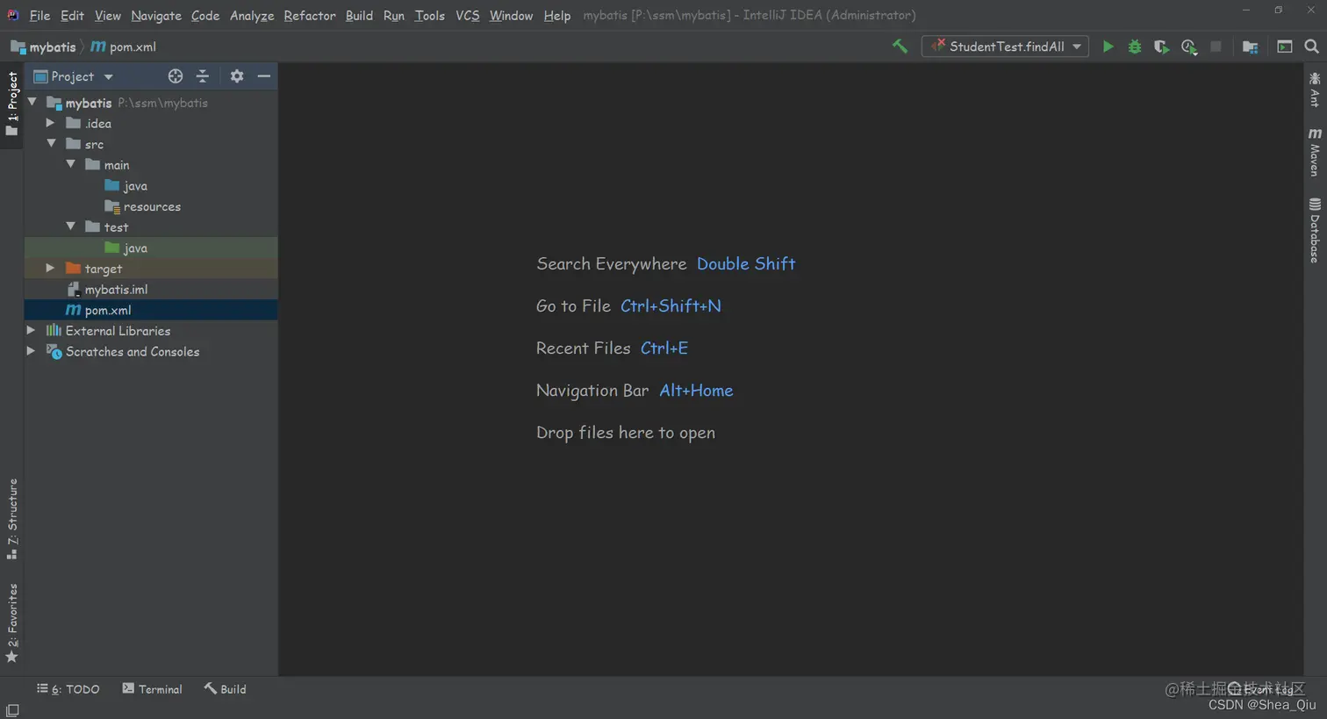
Task: Open the 6: TODO tool window
Action: [x=68, y=689]
